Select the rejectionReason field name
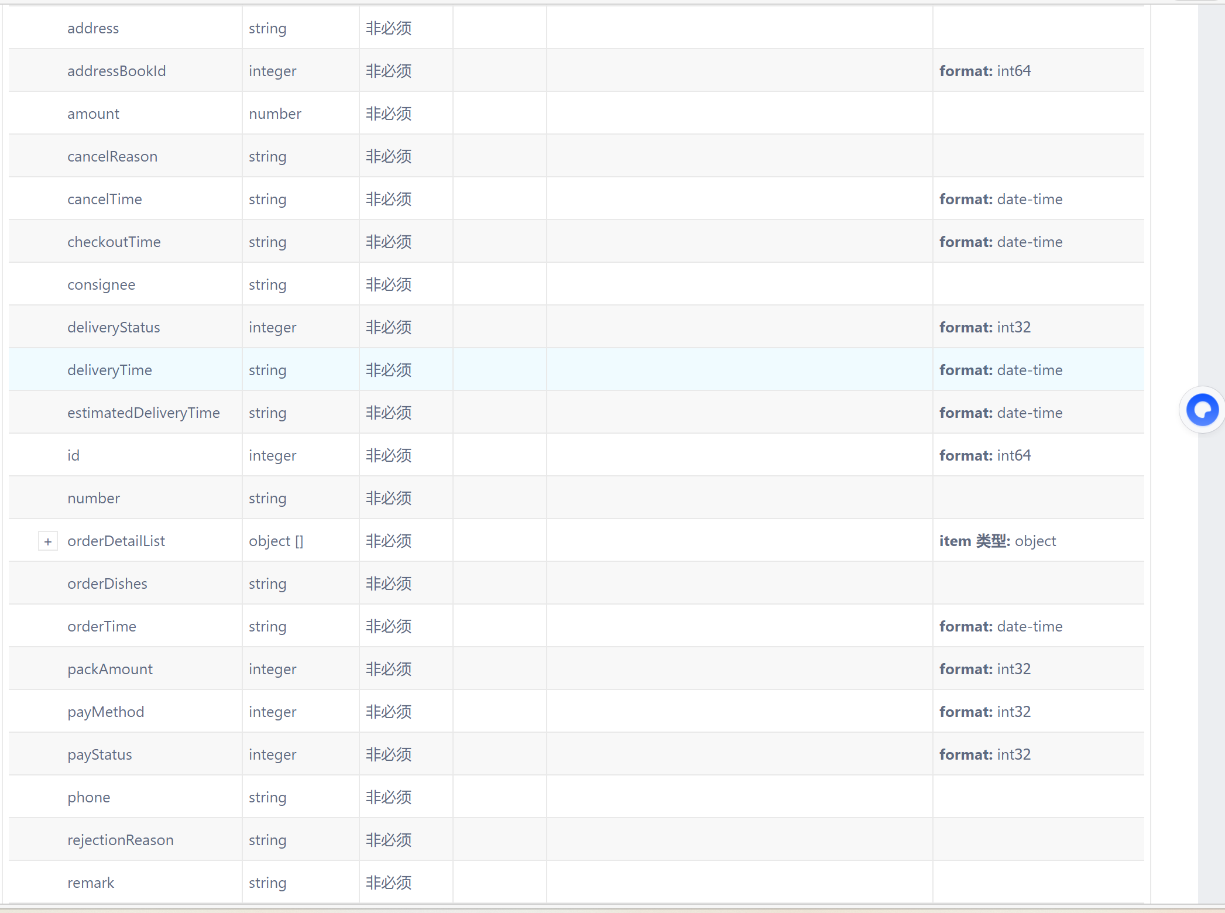The height and width of the screenshot is (913, 1225). click(x=121, y=840)
